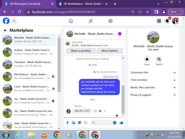Expand Privacy & support section
185x139 pixels.
153,95
